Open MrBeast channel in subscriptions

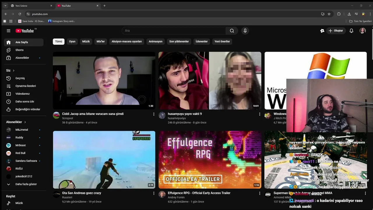coord(24,145)
